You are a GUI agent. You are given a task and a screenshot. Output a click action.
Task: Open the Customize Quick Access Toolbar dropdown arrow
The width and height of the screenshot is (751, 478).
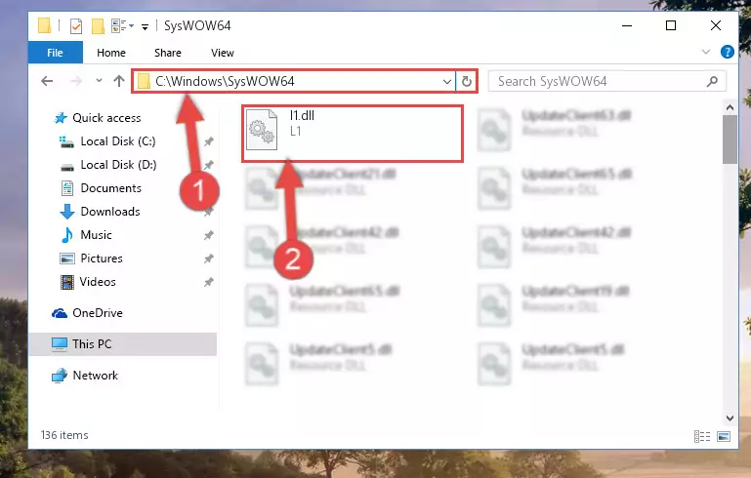click(x=145, y=26)
